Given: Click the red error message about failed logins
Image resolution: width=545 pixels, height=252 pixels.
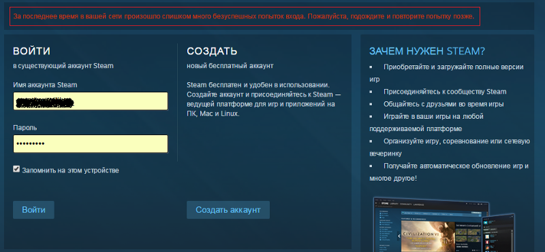Looking at the screenshot, I should [245, 16].
